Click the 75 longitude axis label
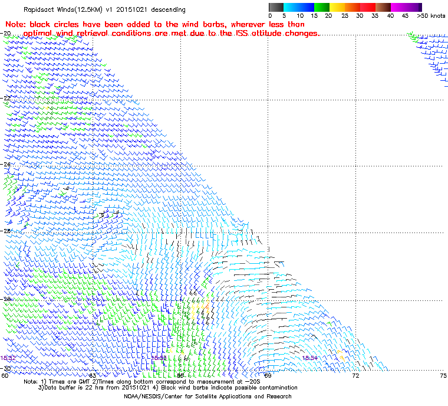448x406 pixels. (x=443, y=375)
